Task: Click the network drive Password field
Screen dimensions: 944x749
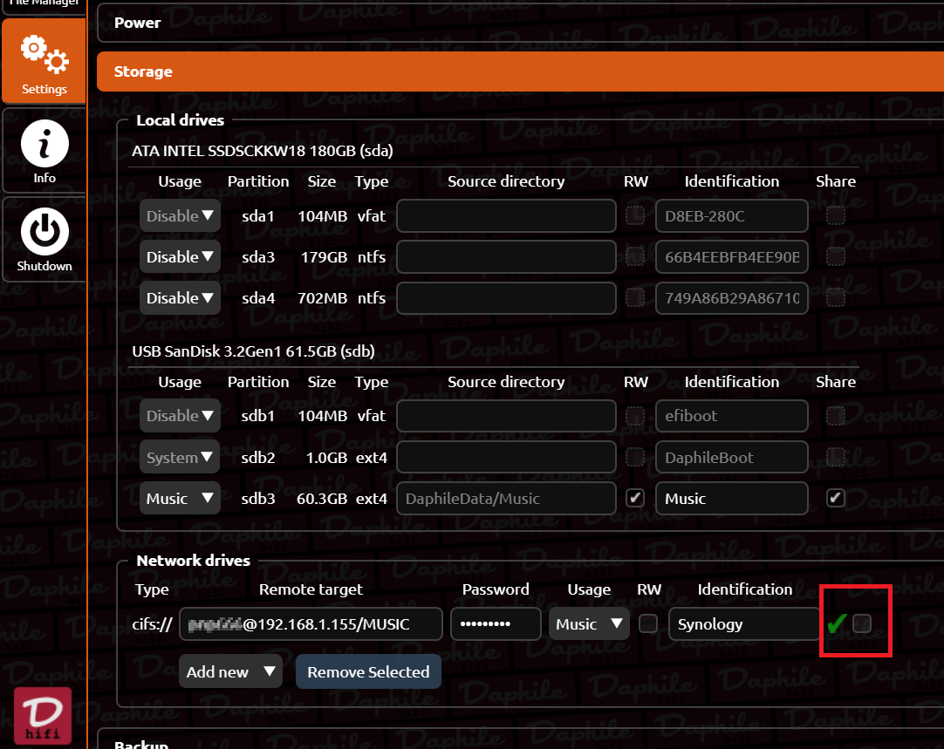Action: [x=496, y=623]
